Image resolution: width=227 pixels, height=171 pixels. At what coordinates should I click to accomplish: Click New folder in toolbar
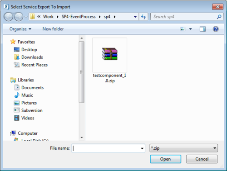tap(53, 29)
